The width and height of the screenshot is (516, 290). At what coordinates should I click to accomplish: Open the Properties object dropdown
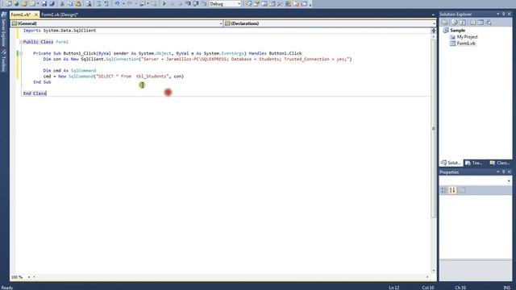pos(509,180)
